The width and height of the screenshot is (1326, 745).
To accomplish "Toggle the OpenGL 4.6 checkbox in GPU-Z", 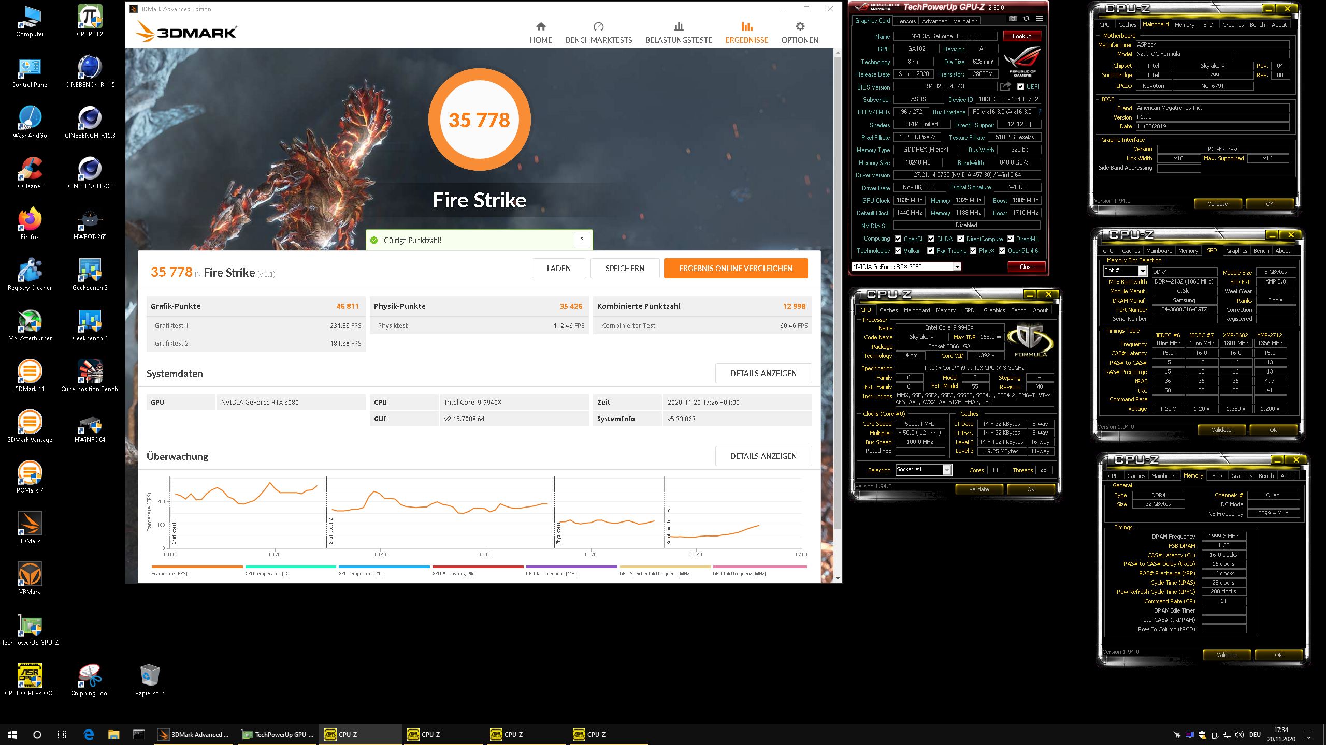I will [1002, 251].
